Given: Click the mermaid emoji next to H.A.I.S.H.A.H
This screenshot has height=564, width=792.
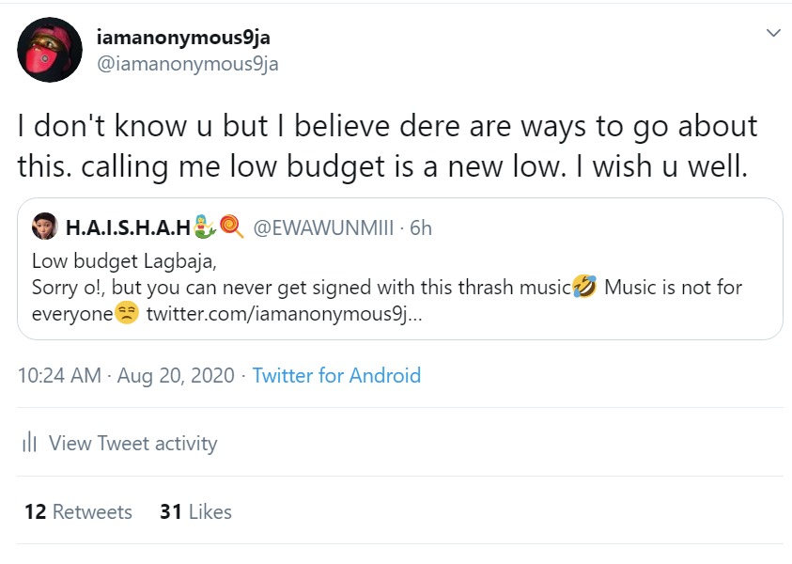Looking at the screenshot, I should coord(205,227).
